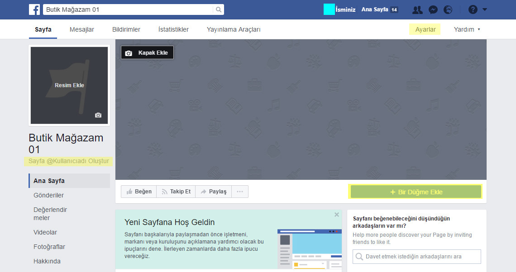
Task: Focus the Davet etmek istediğin arkadaşlarını ara field
Action: (416, 257)
